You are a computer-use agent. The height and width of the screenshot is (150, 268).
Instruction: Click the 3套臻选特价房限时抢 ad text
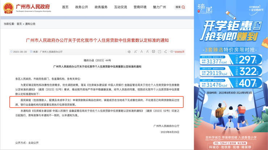point(230,50)
